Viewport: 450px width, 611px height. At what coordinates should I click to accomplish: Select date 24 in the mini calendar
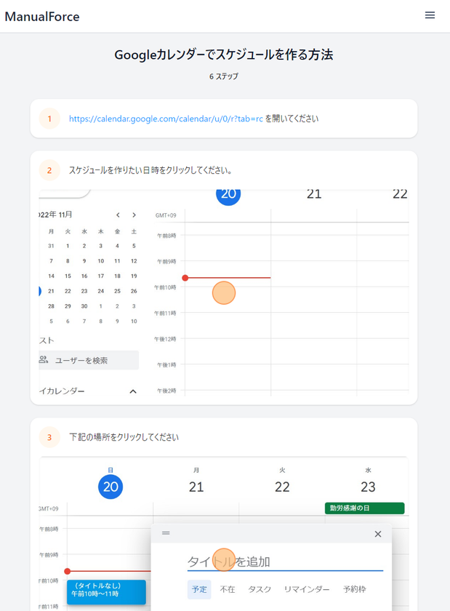point(101,291)
